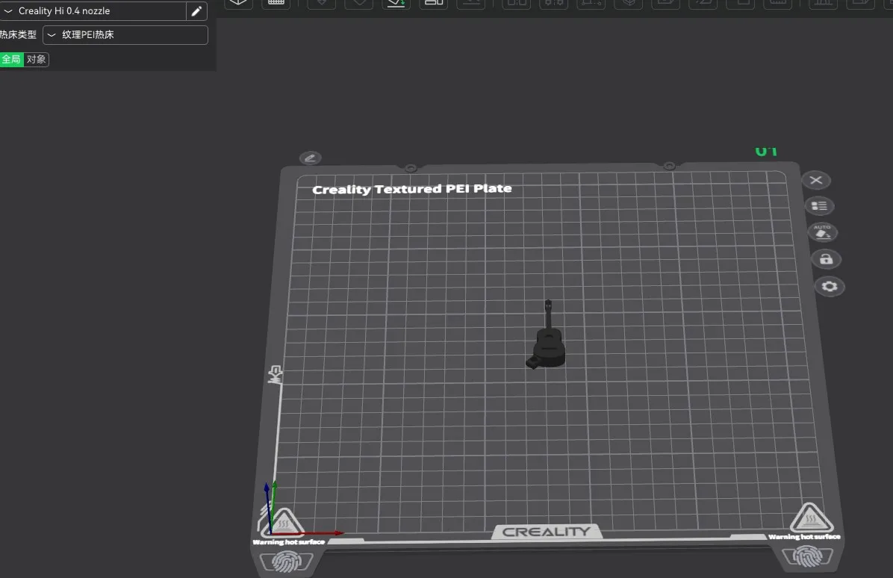Click the plate list icon beside the plate

[x=819, y=205]
